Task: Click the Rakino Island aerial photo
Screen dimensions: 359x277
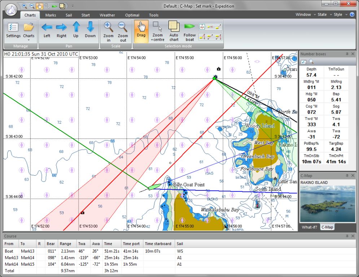Action: coord(327,204)
